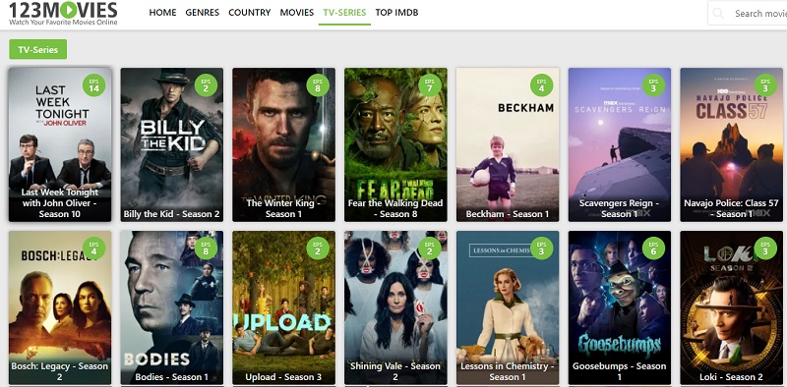Click EPS 2 badge on Shining Vale
Viewport: 787px width, 387px height.
430,249
